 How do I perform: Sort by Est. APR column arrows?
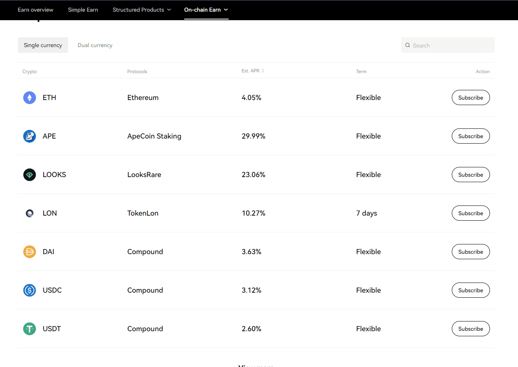(263, 71)
